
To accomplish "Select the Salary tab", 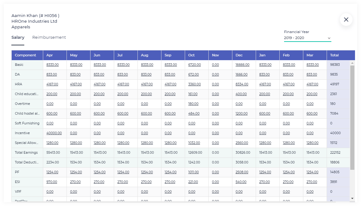I will click(x=18, y=37).
